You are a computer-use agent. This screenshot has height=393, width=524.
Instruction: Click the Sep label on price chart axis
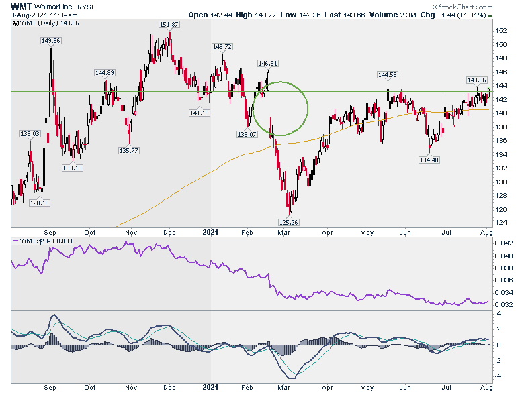(x=50, y=232)
